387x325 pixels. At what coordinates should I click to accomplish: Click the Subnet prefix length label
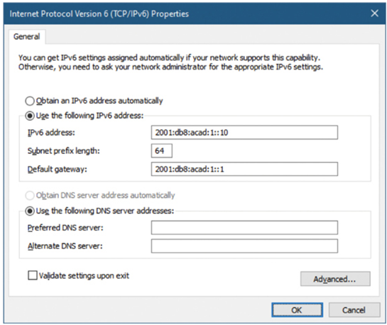pos(64,150)
